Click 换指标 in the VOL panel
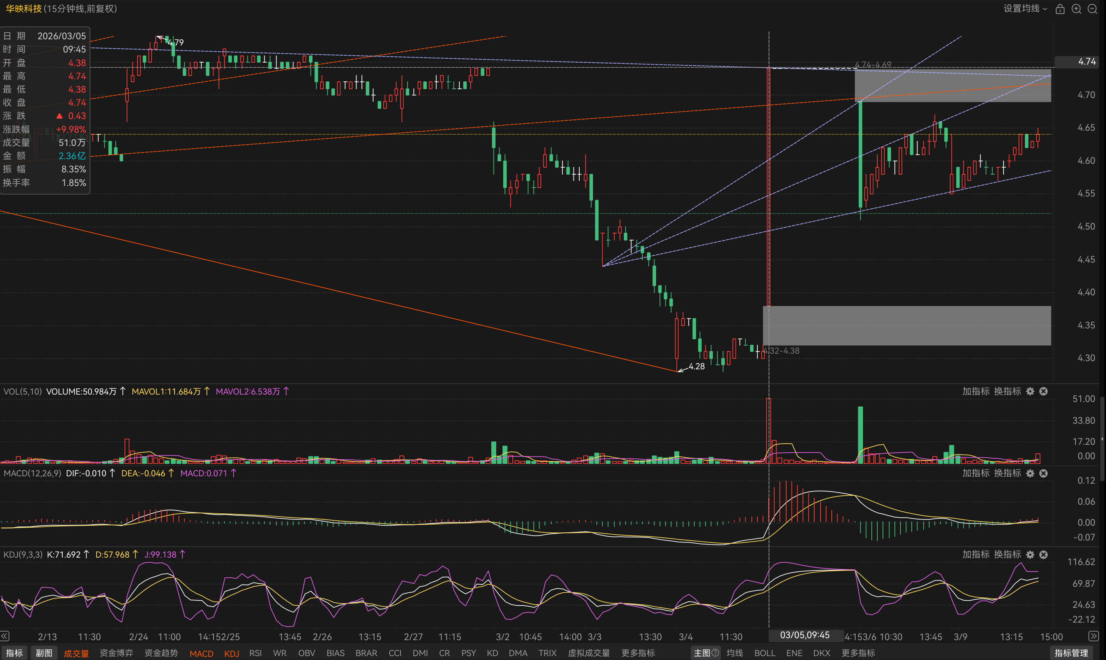This screenshot has height=660, width=1106. (1007, 391)
